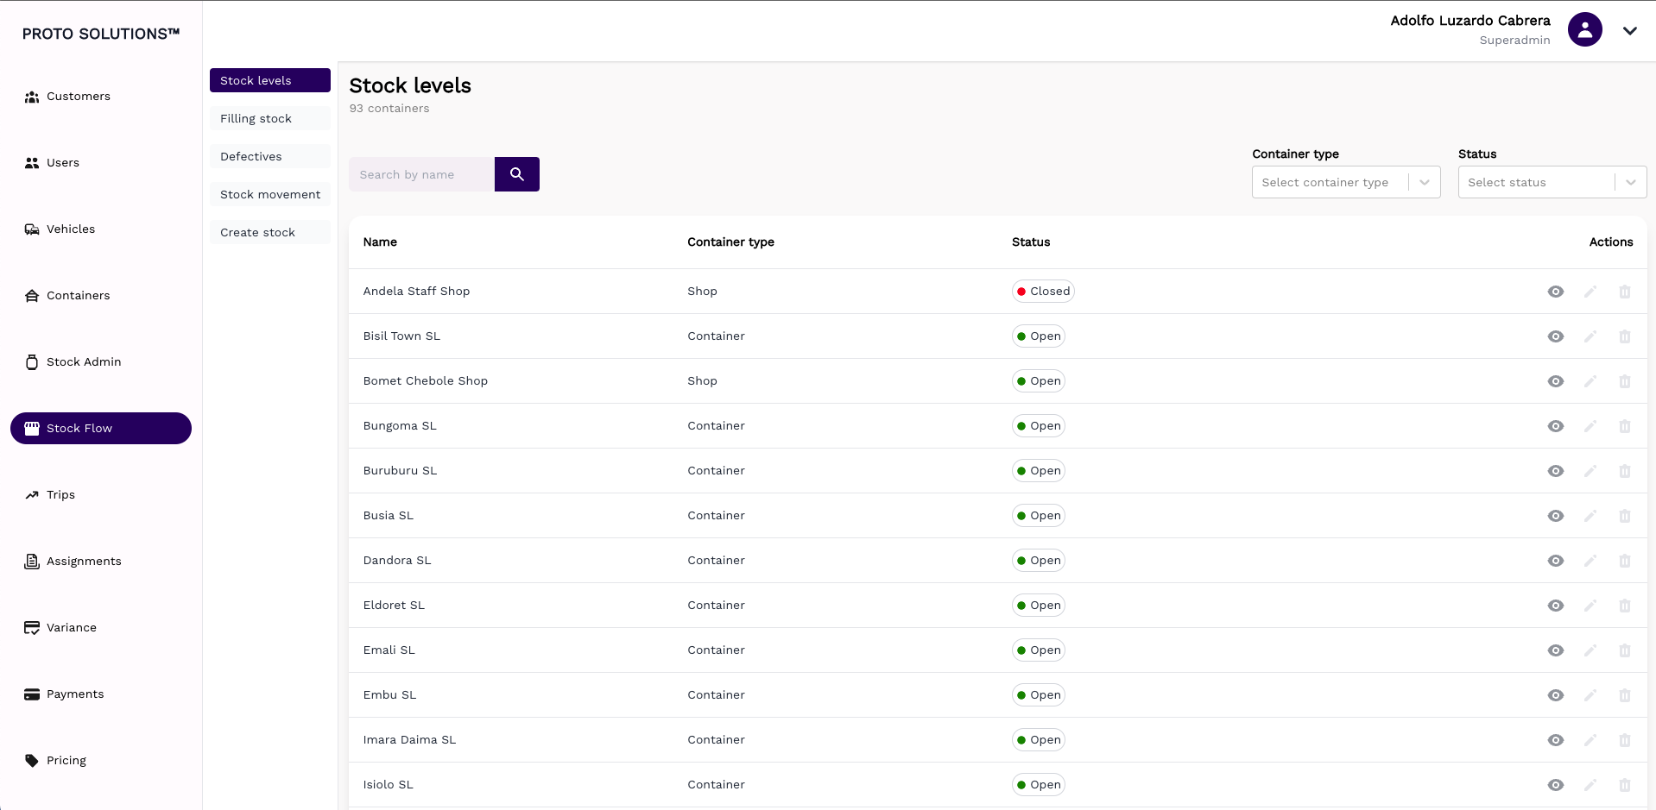Viewport: 1656px width, 810px height.
Task: Open Containers in the sidebar
Action: click(101, 296)
